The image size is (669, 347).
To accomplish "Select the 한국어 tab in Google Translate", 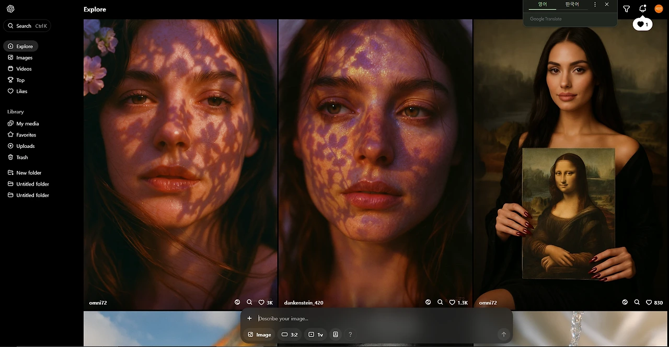I will click(x=572, y=4).
